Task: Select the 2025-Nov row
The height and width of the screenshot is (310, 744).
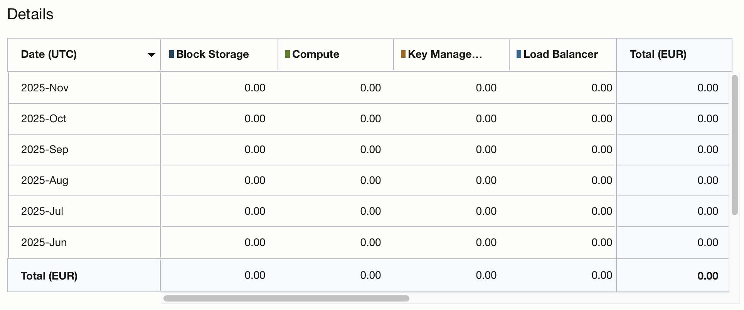Action: coord(368,88)
